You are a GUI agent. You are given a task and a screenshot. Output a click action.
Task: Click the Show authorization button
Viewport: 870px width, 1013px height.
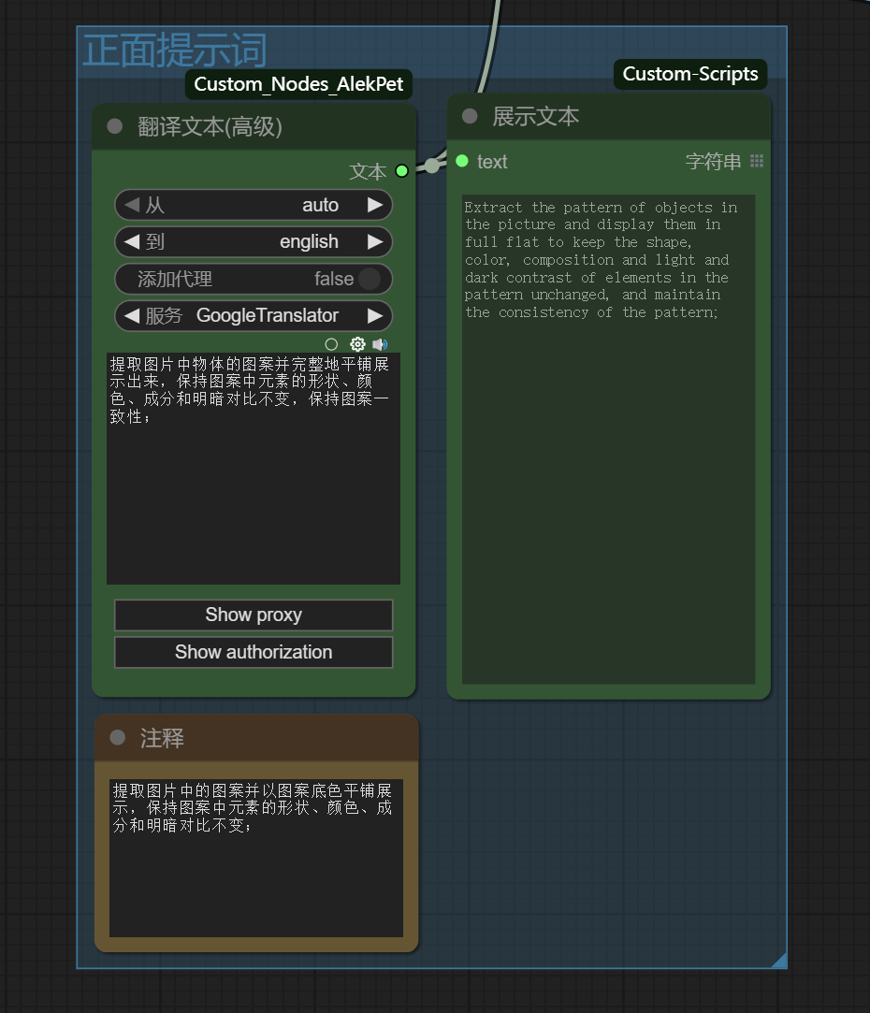pyautogui.click(x=254, y=653)
